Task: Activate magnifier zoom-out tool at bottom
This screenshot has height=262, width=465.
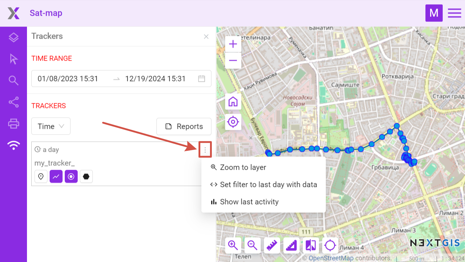Action: click(252, 245)
